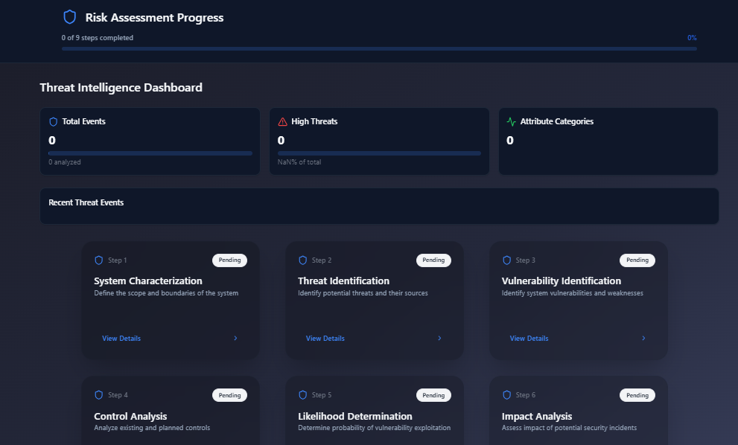Screen dimensions: 738x445
Task: Expand Threat Identification using its chevron arrow
Action: pos(439,339)
